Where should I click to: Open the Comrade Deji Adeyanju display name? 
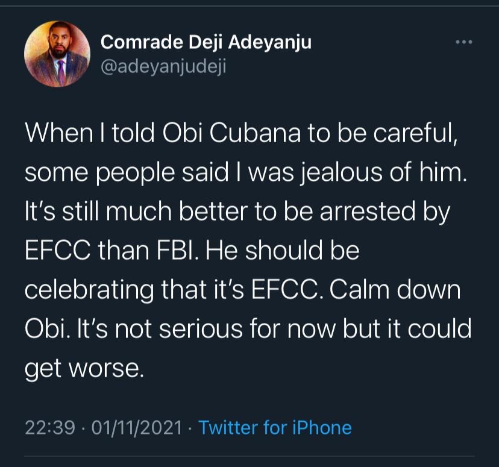206,42
